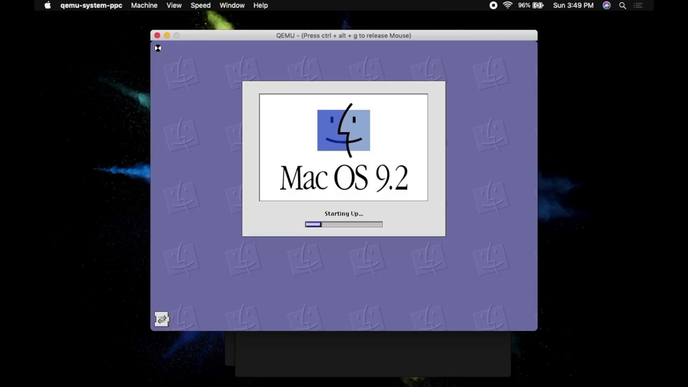
Task: Click the battery status icon
Action: pos(538,5)
